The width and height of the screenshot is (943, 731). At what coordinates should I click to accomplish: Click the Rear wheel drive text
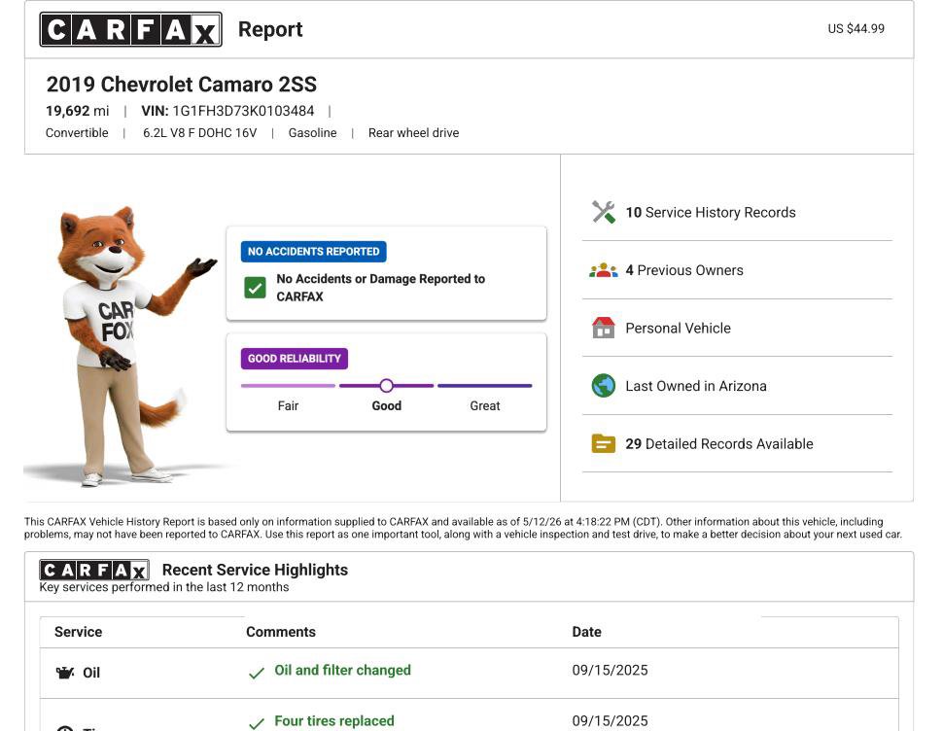413,133
